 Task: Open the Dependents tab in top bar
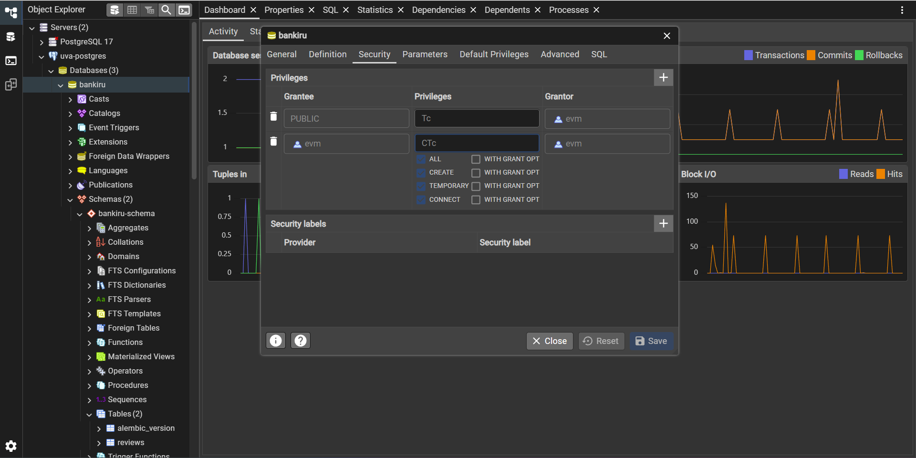click(x=507, y=10)
